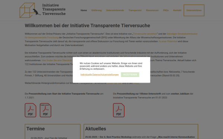Open the first PDF of the 2021 press release
The width and height of the screenshot is (223, 139).
(30, 110)
